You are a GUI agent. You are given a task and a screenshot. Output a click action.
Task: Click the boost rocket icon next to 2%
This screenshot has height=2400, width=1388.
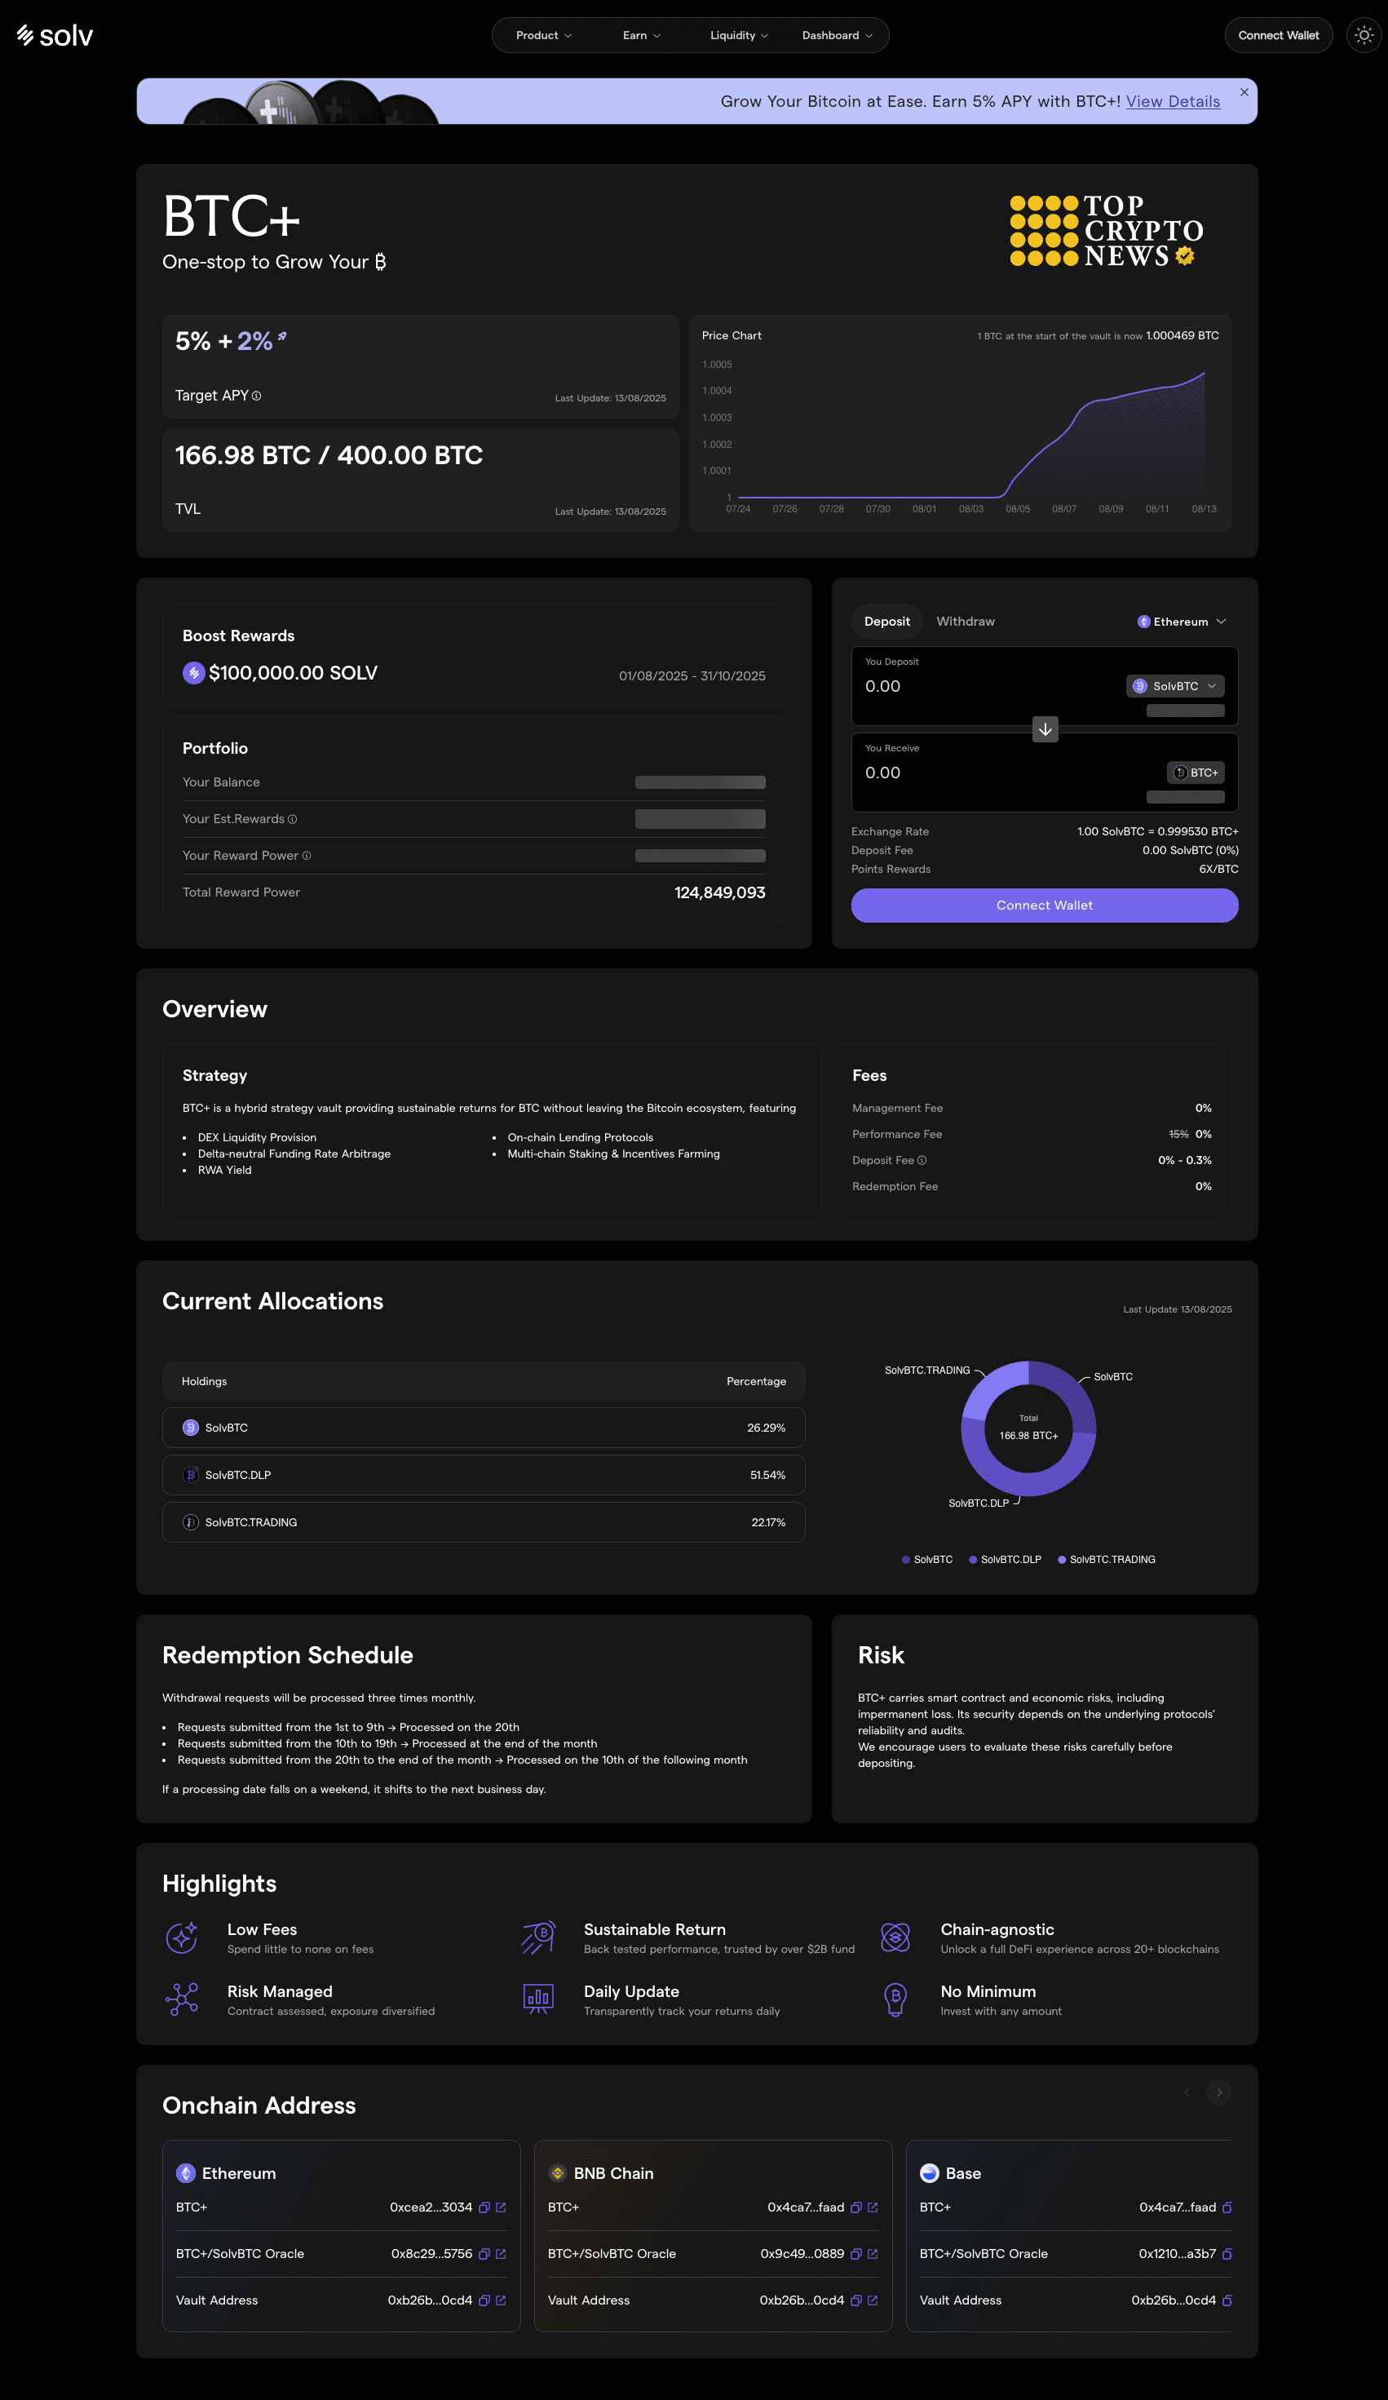[282, 337]
